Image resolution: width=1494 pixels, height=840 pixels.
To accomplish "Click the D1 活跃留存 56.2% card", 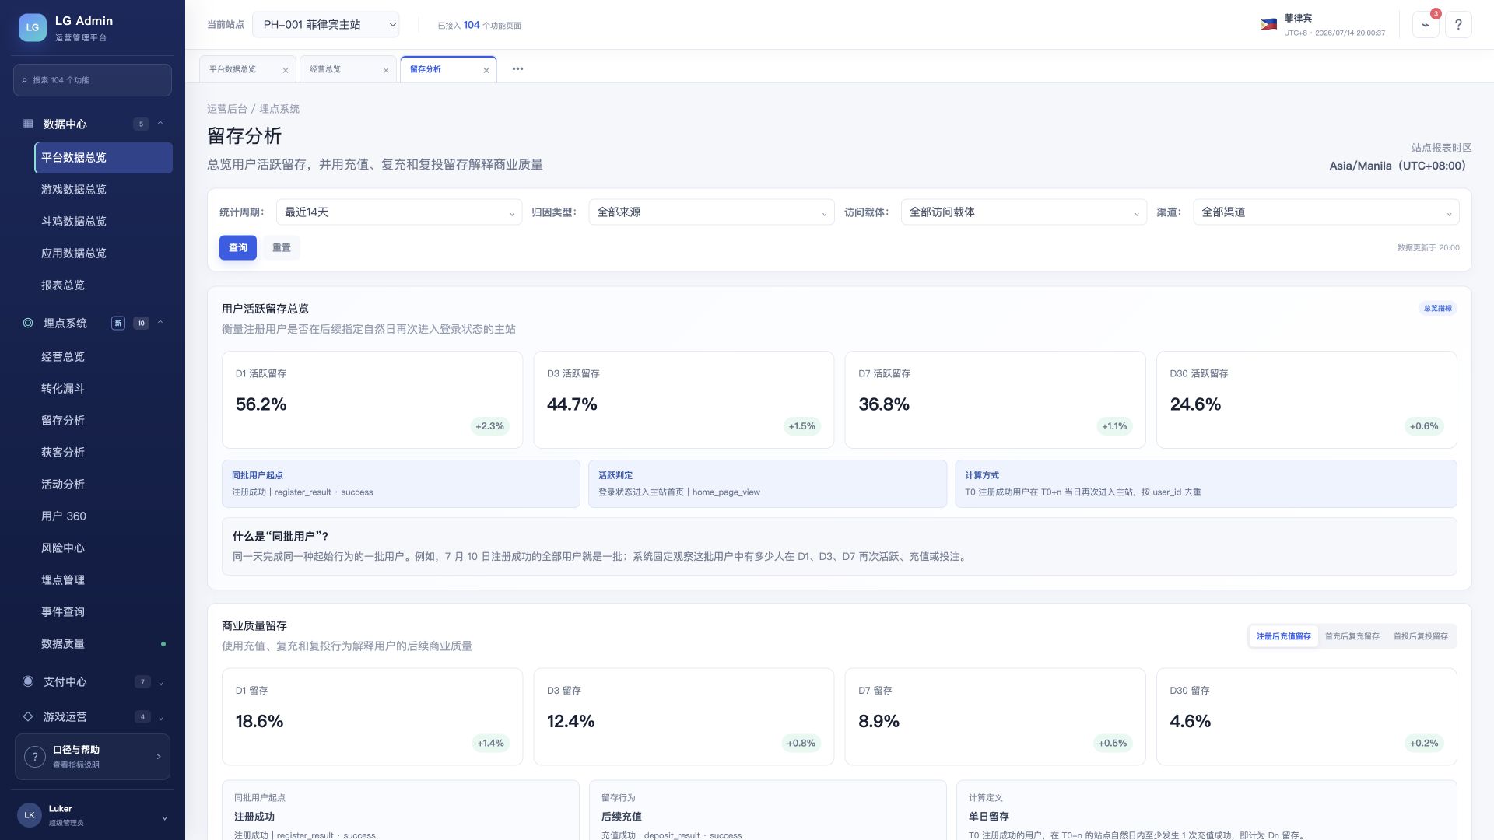I will click(x=372, y=400).
